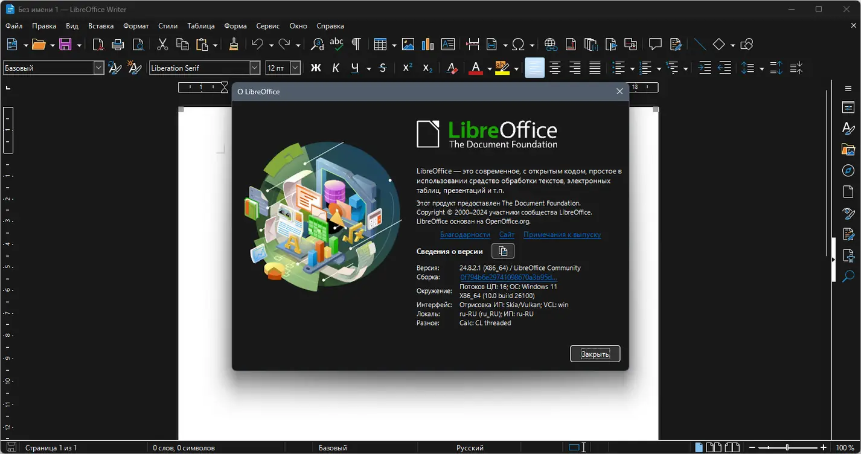This screenshot has height=454, width=861.
Task: Click the Закрыть button in dialog
Action: click(595, 354)
